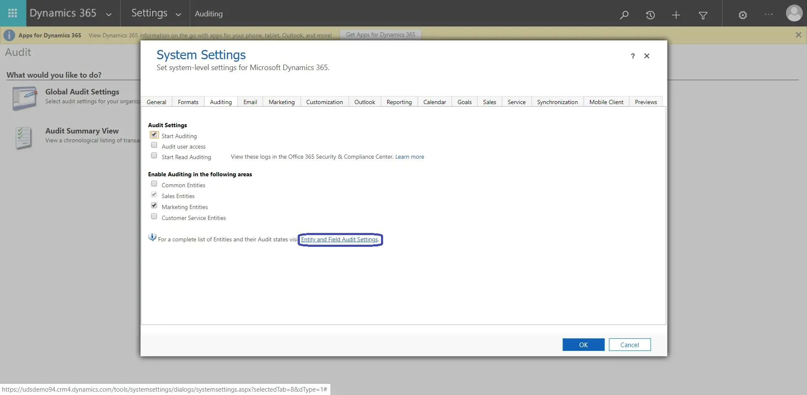807x395 pixels.
Task: Select the Goals tab
Action: click(x=465, y=102)
